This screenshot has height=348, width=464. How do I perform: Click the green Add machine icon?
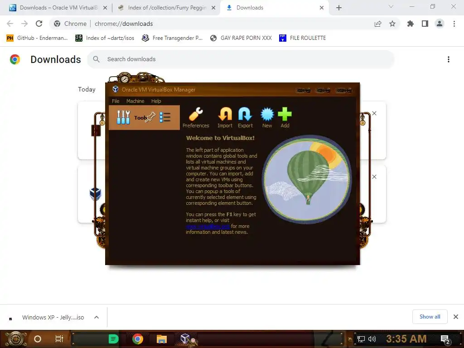pyautogui.click(x=285, y=118)
